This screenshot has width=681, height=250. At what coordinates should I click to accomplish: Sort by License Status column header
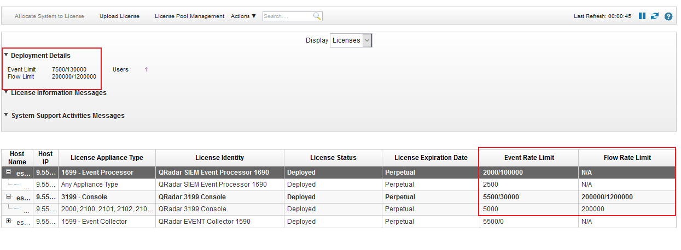click(333, 158)
